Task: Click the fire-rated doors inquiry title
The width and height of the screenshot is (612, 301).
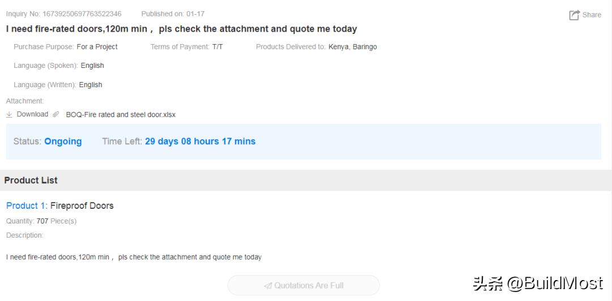Action: click(x=181, y=29)
